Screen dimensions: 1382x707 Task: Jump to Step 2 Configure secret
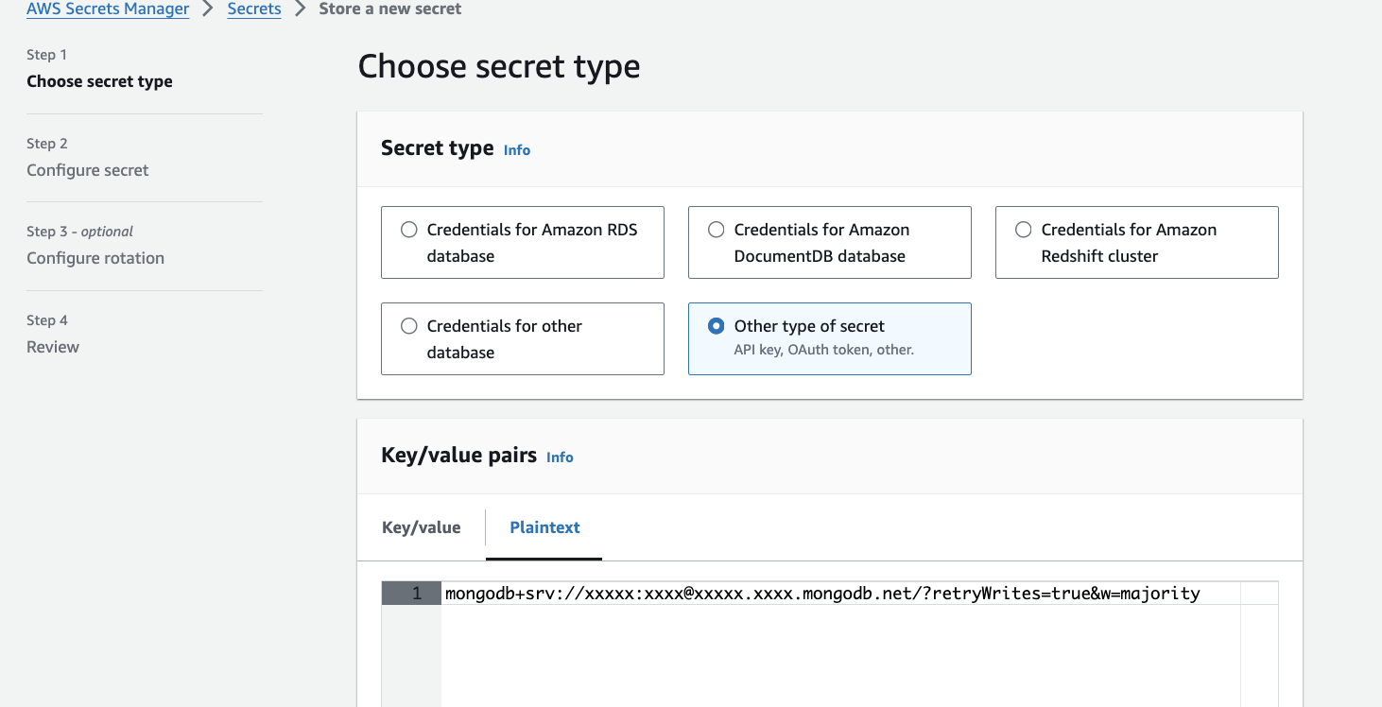[88, 170]
